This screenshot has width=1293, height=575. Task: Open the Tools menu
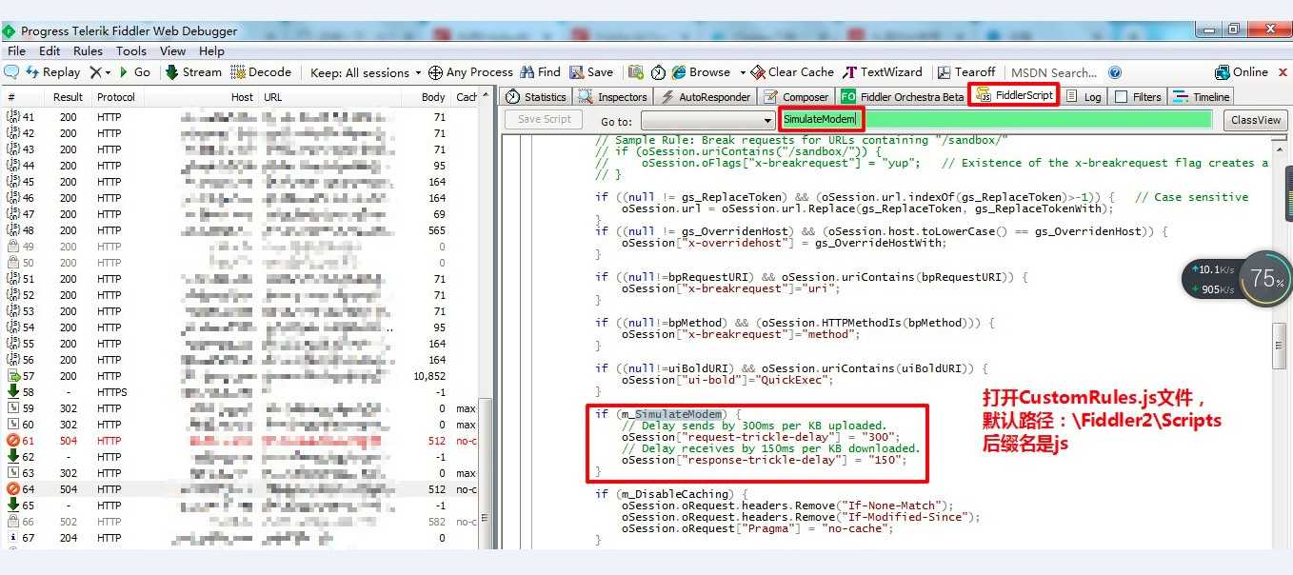point(131,51)
